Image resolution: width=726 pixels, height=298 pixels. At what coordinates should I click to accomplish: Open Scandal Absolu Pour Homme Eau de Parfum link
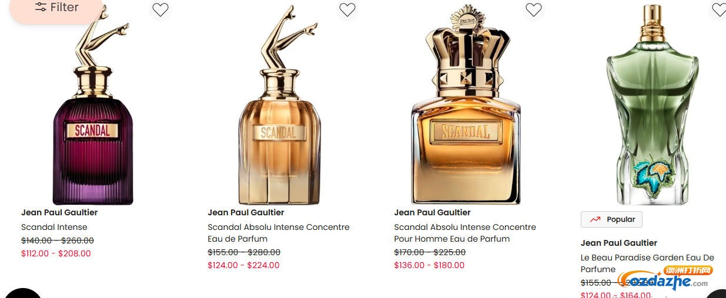[465, 233]
